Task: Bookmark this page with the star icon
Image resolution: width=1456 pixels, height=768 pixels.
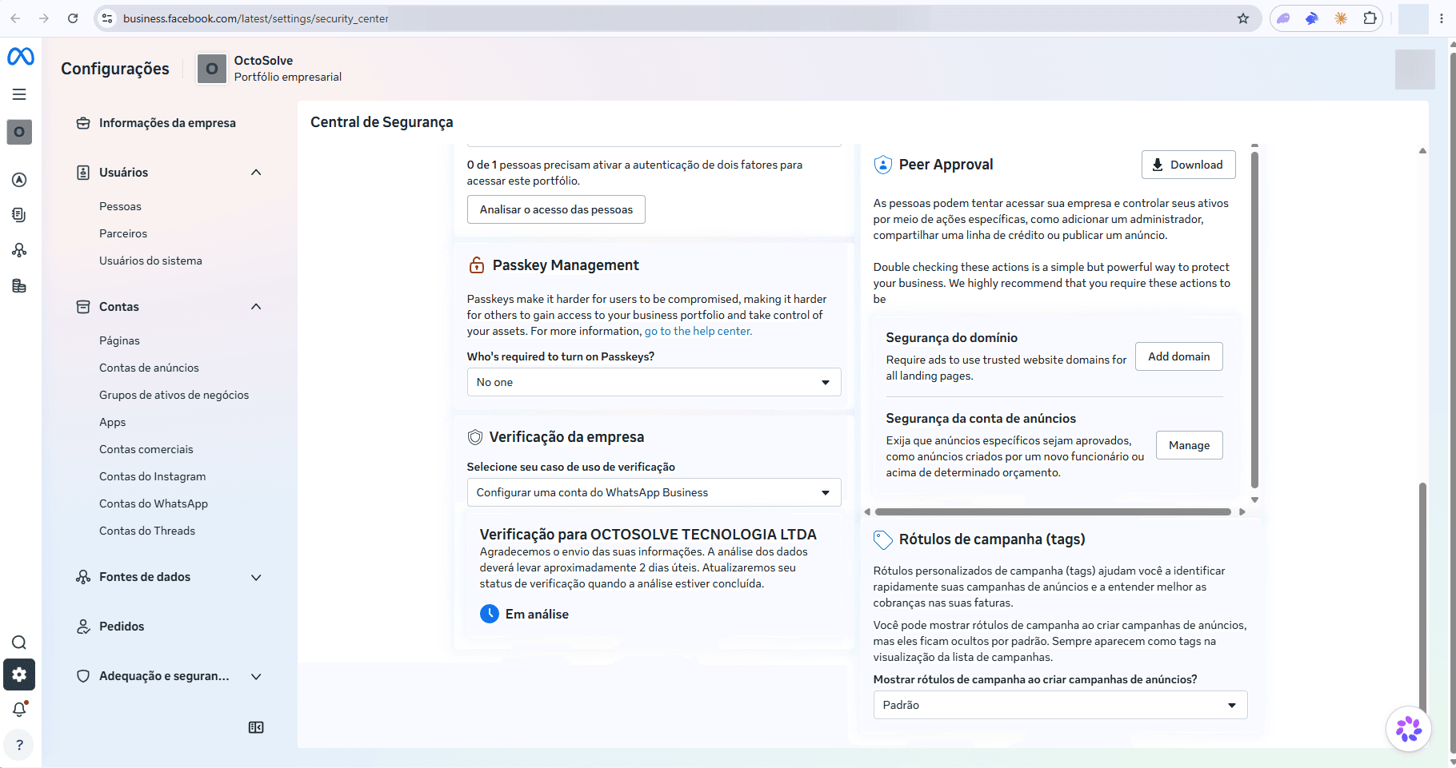Action: [x=1243, y=18]
